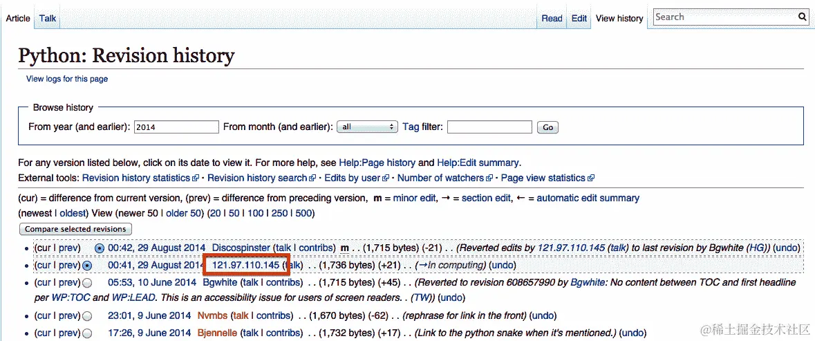This screenshot has width=815, height=341.
Task: Select radio button for 00:41, 29 August revision
Action: (87, 265)
